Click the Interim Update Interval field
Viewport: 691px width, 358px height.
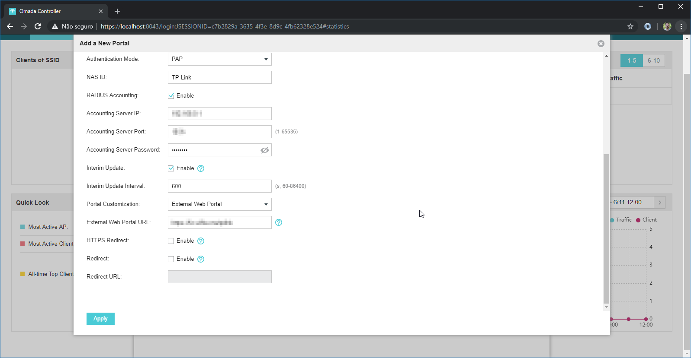tap(220, 186)
